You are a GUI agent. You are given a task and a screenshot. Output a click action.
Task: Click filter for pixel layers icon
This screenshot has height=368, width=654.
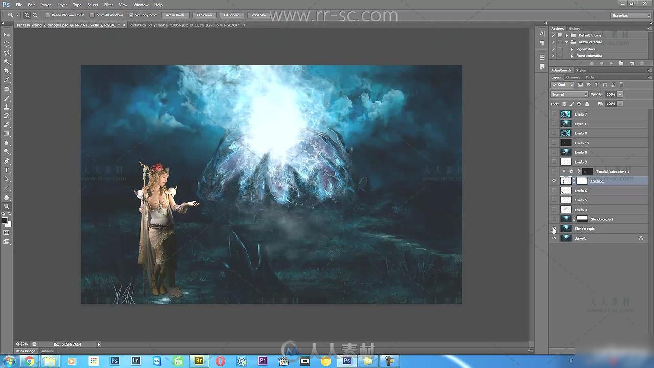tap(580, 85)
